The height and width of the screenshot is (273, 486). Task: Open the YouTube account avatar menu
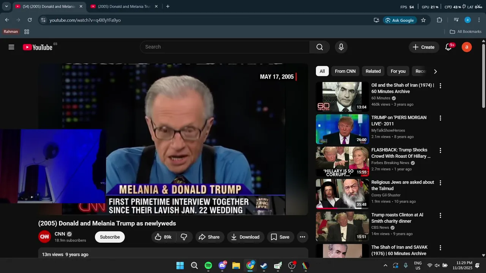[467, 47]
